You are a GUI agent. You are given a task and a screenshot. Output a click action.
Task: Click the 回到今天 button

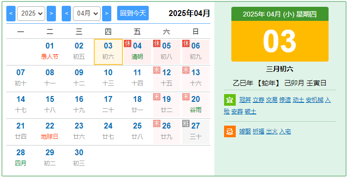click(x=133, y=13)
